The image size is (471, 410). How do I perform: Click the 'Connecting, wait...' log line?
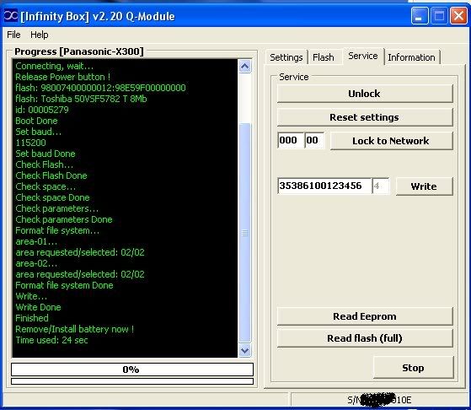click(55, 66)
